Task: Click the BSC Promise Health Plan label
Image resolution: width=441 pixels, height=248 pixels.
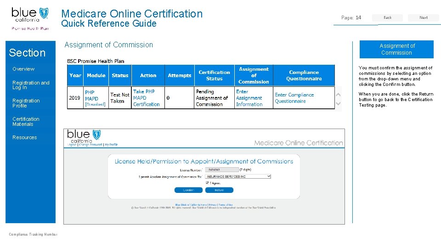Action: coord(96,61)
